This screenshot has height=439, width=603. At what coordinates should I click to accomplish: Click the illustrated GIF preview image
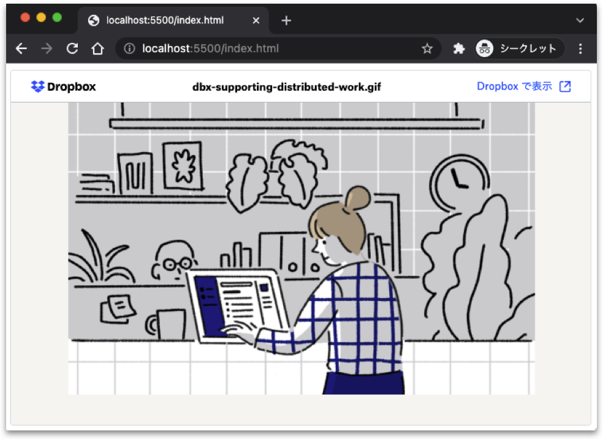[x=301, y=248]
